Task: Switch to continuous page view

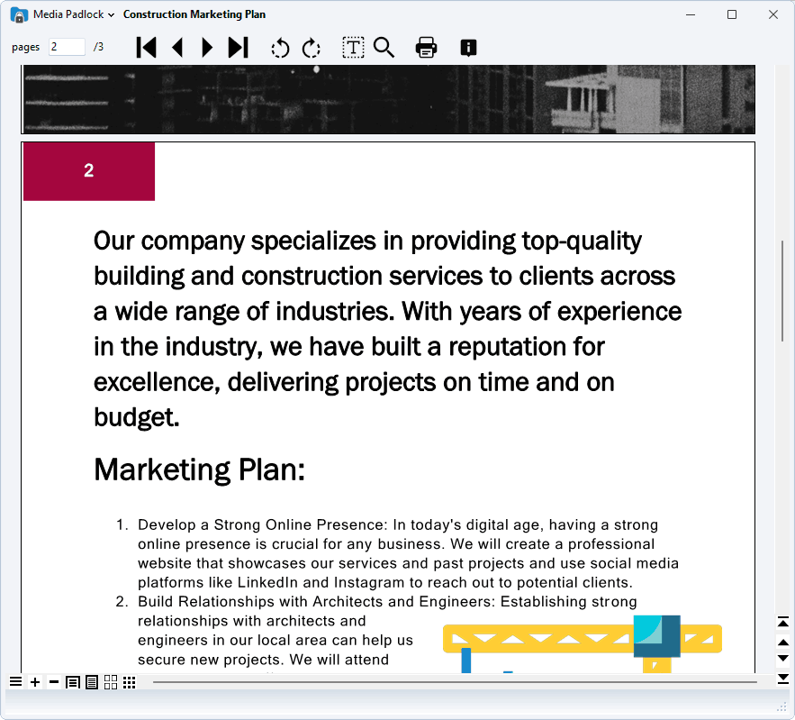Action: pyautogui.click(x=92, y=682)
